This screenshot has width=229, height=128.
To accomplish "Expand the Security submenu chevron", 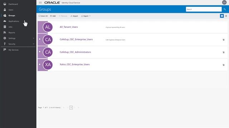I will tap(33, 44).
